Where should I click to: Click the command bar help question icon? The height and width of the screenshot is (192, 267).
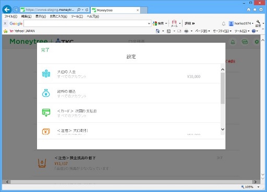click(254, 31)
